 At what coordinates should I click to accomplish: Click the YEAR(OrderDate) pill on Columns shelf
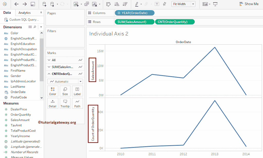[x=134, y=13]
